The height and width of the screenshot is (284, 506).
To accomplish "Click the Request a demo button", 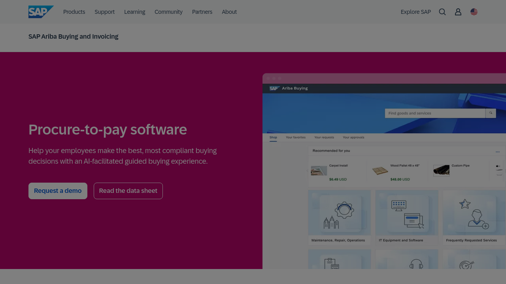I will (x=58, y=191).
